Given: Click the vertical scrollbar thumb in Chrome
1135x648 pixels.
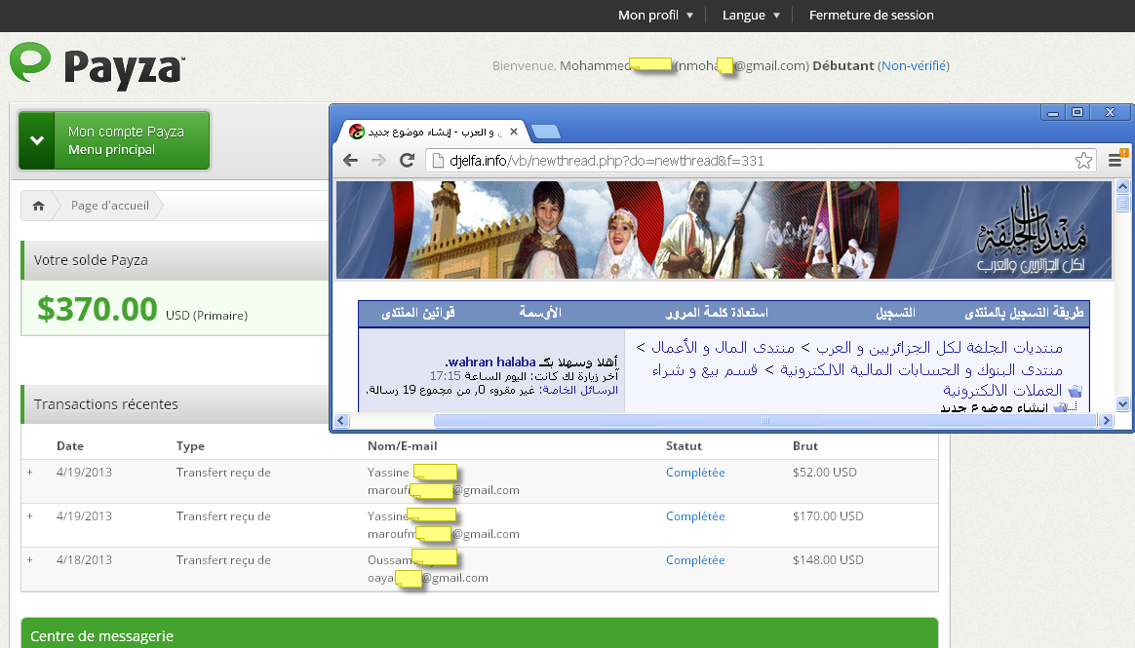Looking at the screenshot, I should (x=1122, y=204).
